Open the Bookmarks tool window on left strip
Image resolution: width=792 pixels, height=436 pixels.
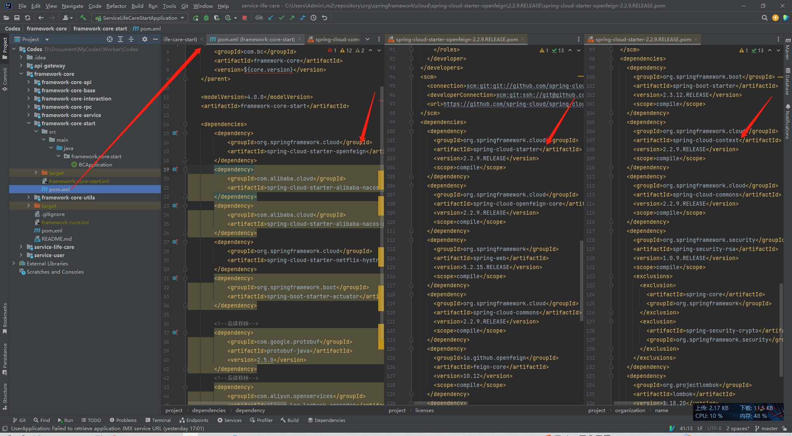pos(5,318)
